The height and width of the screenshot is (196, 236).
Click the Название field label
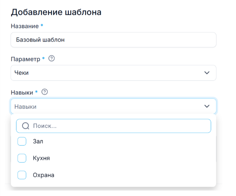25,26
